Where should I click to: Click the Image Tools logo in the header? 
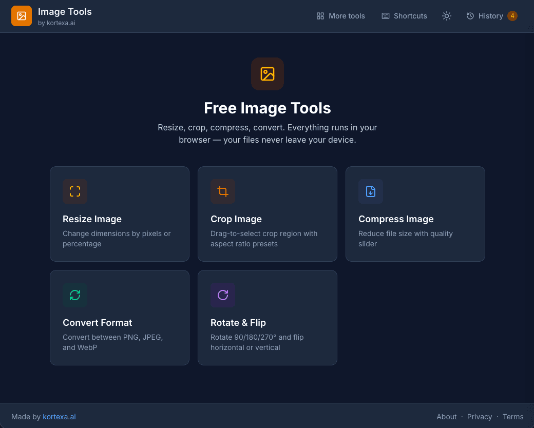point(21,16)
